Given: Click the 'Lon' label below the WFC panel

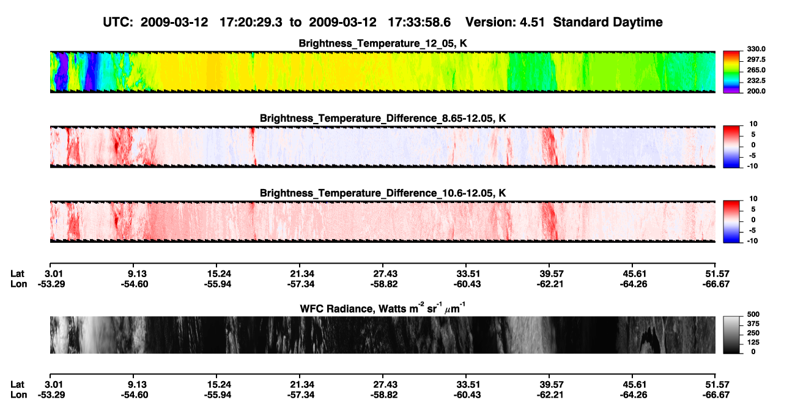Looking at the screenshot, I should pyautogui.click(x=19, y=395).
